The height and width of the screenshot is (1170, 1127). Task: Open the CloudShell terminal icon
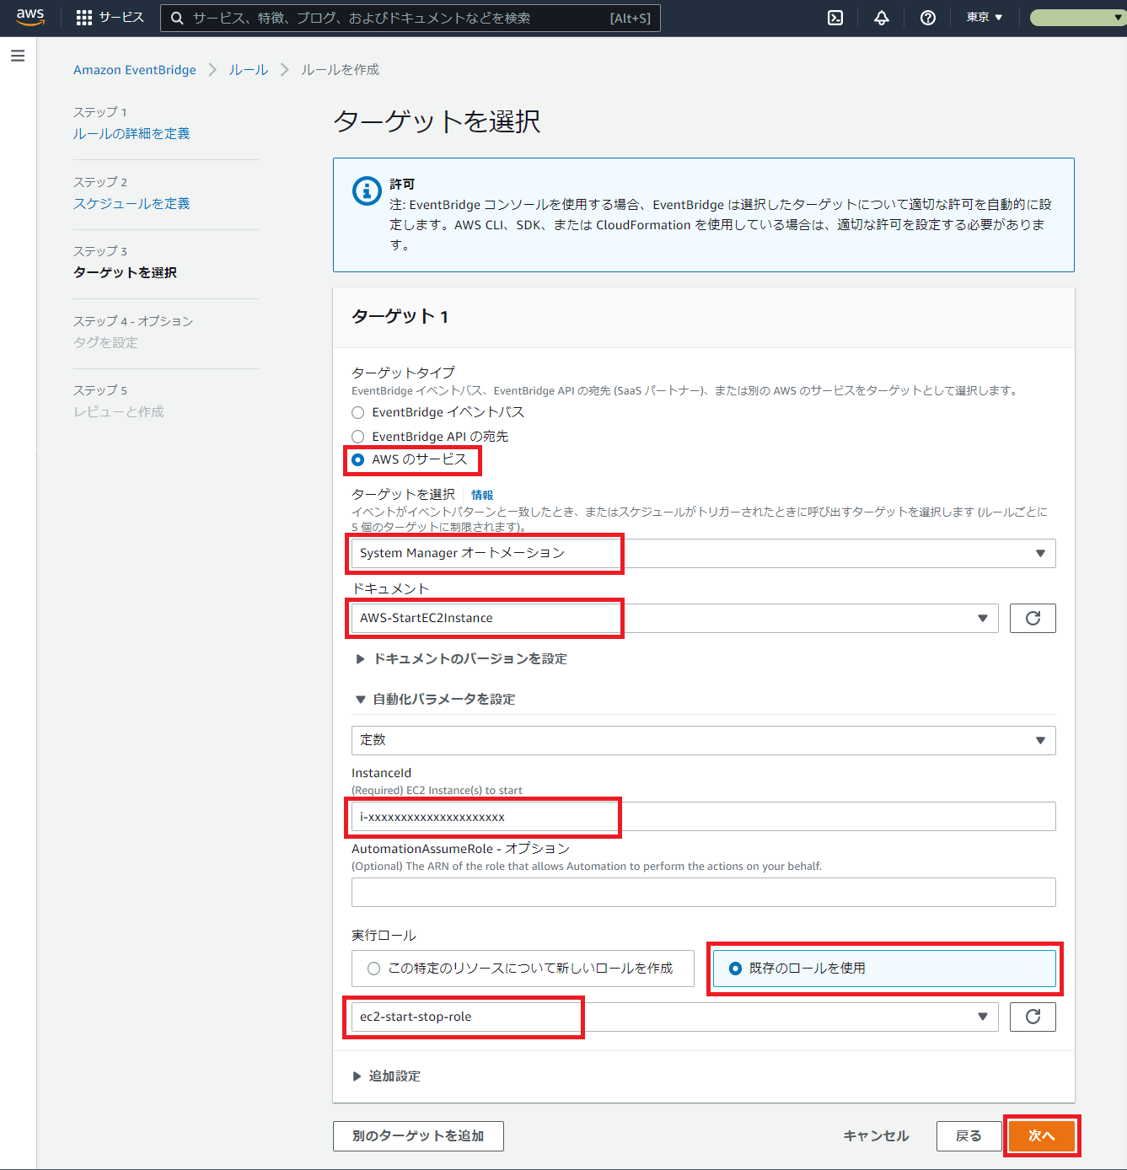pos(835,18)
